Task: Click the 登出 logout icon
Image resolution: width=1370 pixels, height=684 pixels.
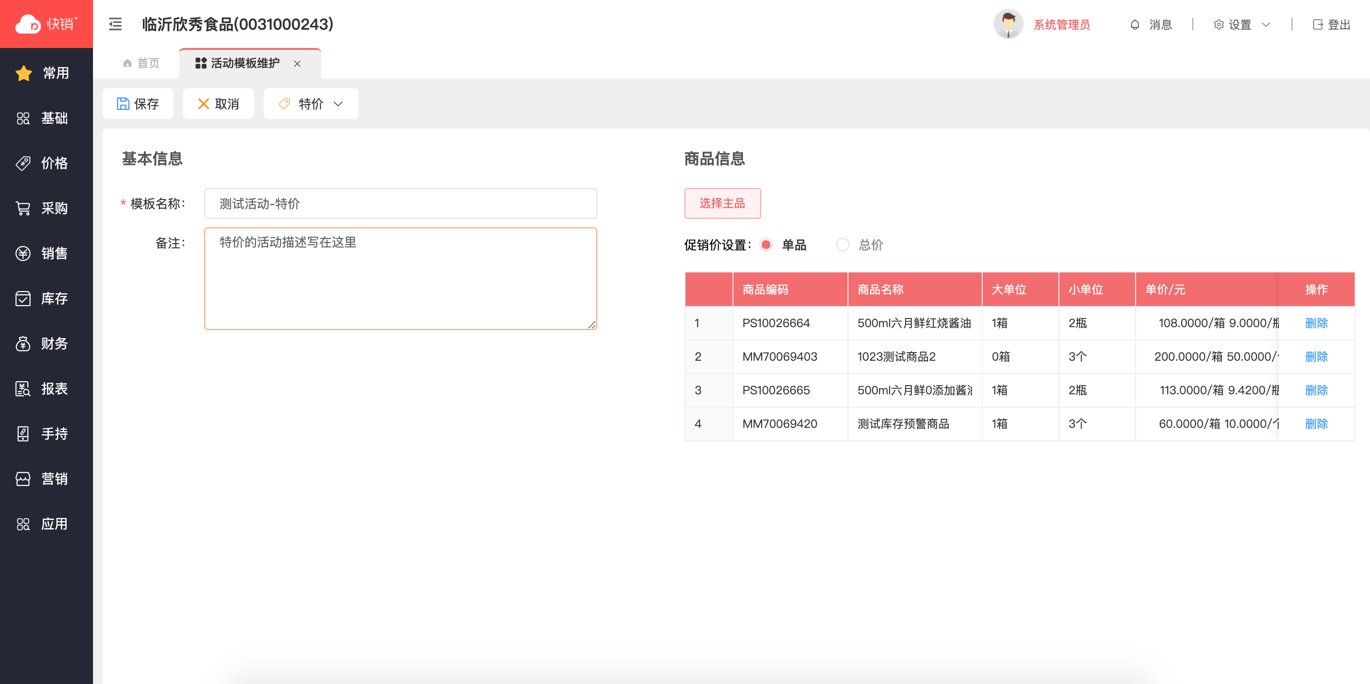Action: 1318,25
